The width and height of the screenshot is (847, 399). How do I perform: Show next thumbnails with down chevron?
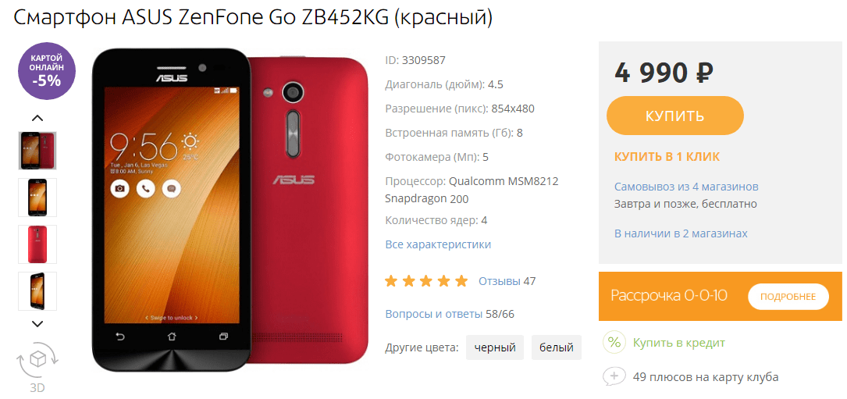pyautogui.click(x=37, y=324)
